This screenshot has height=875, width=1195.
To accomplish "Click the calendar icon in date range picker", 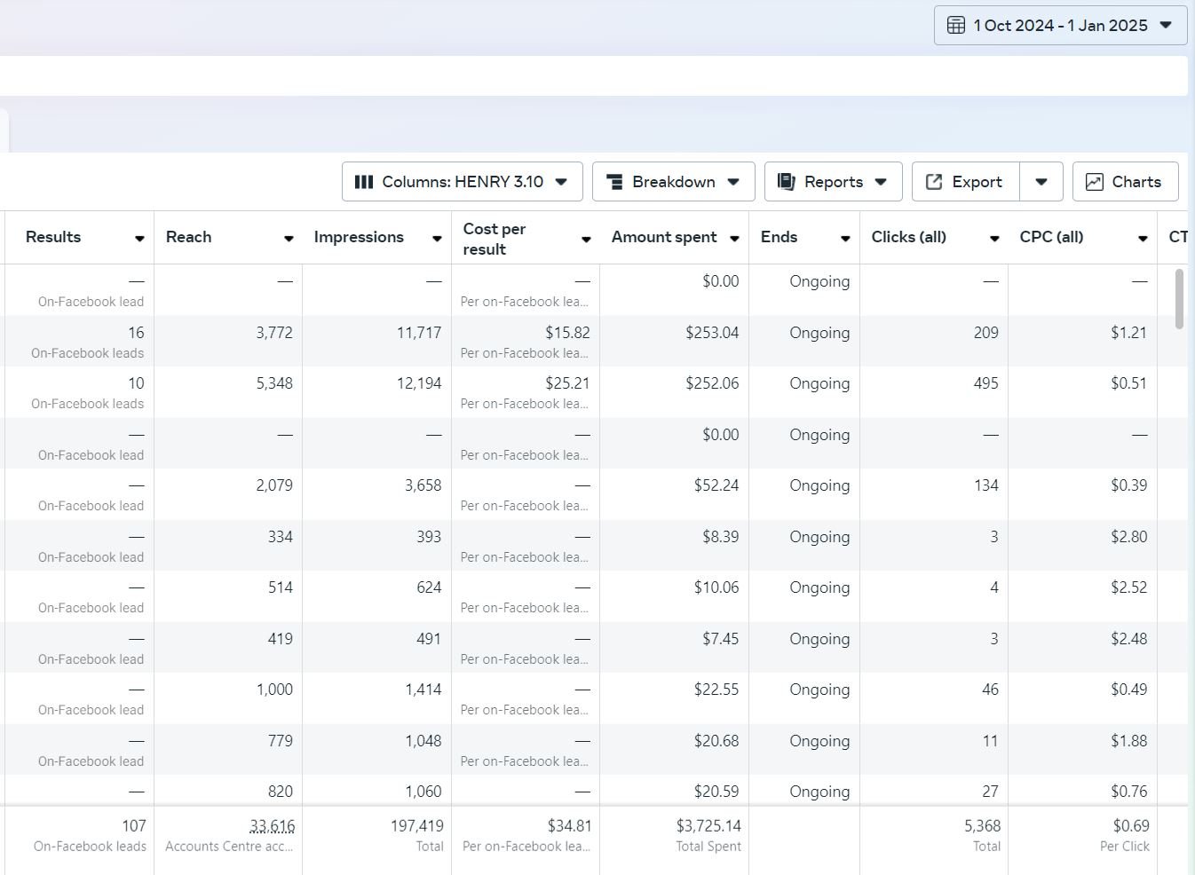I will pos(955,26).
